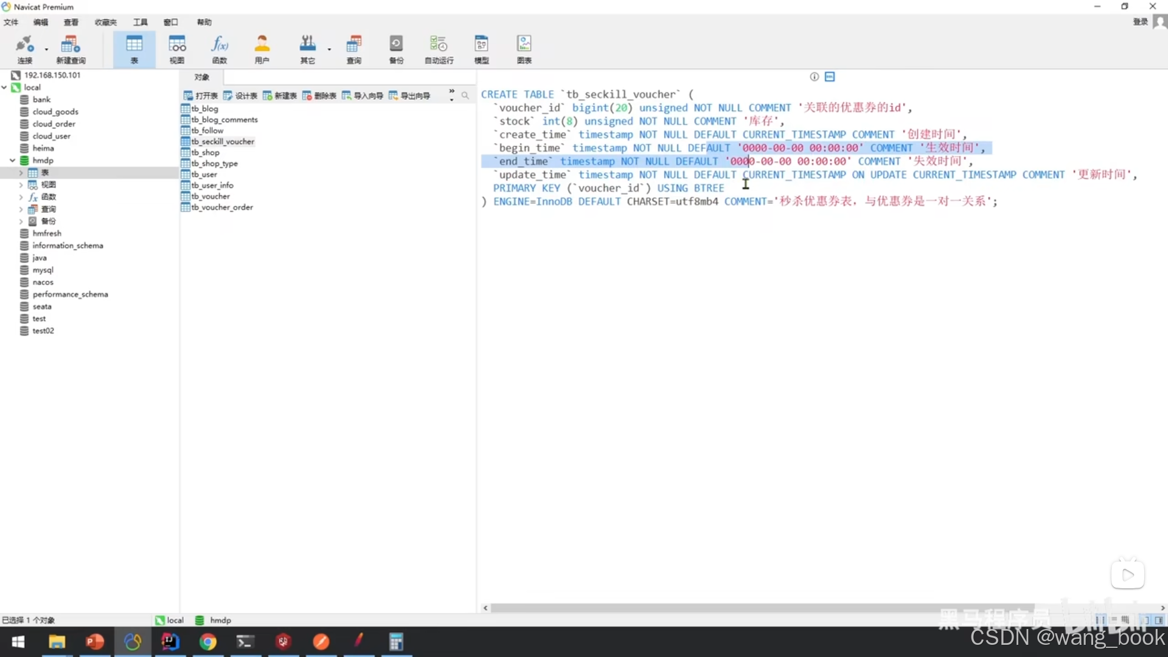This screenshot has width=1168, height=657.
Task: Open the 模型 model toolbar icon
Action: pyautogui.click(x=481, y=44)
